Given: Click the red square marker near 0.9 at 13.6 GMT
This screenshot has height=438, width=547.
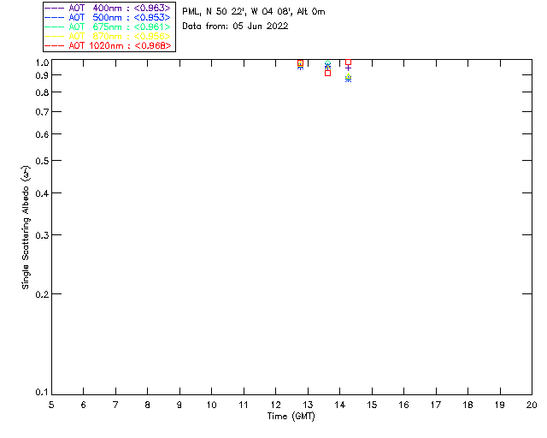Looking at the screenshot, I should coord(327,74).
